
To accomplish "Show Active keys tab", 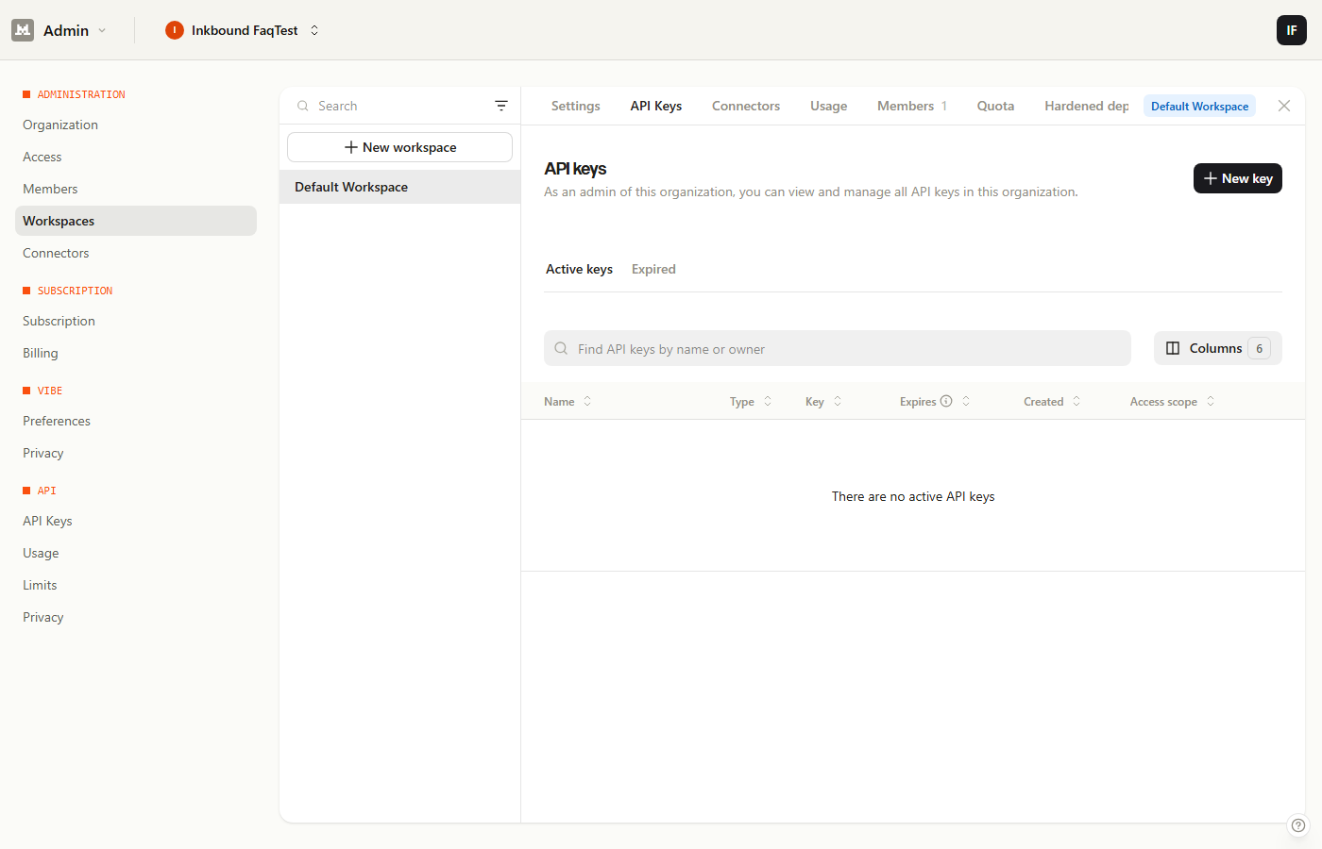I will [579, 269].
